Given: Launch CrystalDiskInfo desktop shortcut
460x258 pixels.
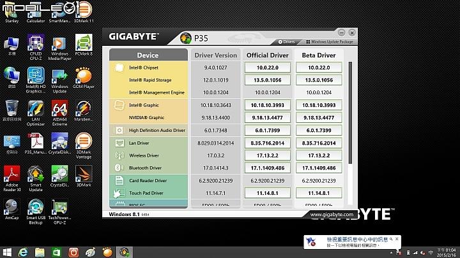Looking at the screenshot, I should pyautogui.click(x=59, y=143).
